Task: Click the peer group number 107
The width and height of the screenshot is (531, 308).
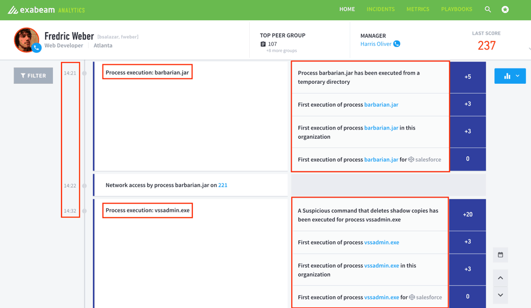Action: 273,44
